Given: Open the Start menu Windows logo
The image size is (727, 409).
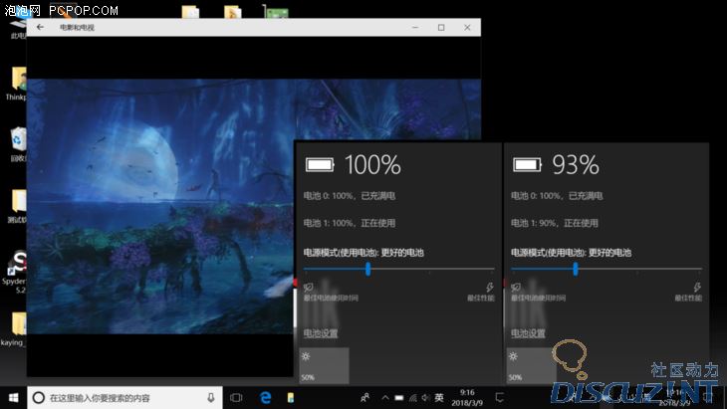Looking at the screenshot, I should coord(14,397).
